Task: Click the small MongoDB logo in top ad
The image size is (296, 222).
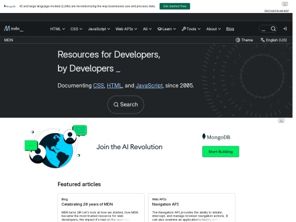Action: 10,6
